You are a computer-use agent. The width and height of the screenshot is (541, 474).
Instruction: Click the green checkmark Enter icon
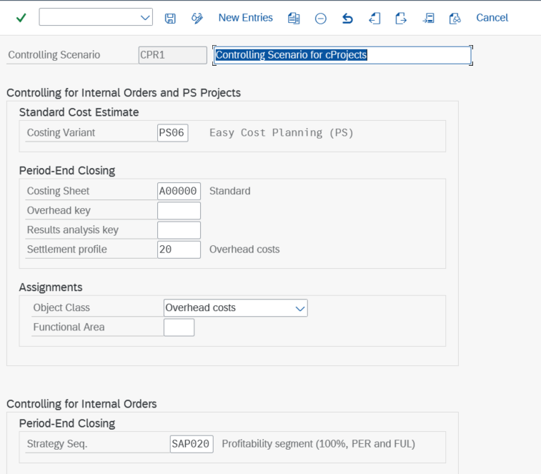pos(21,18)
